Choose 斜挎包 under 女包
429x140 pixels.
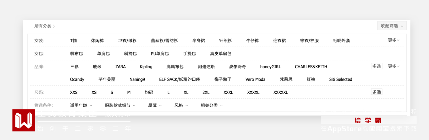click(x=130, y=54)
